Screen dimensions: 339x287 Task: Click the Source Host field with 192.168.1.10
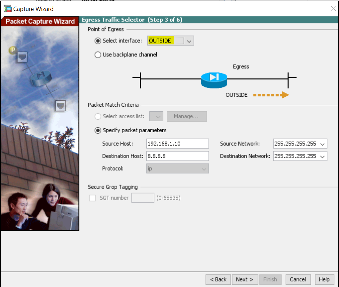click(x=178, y=143)
